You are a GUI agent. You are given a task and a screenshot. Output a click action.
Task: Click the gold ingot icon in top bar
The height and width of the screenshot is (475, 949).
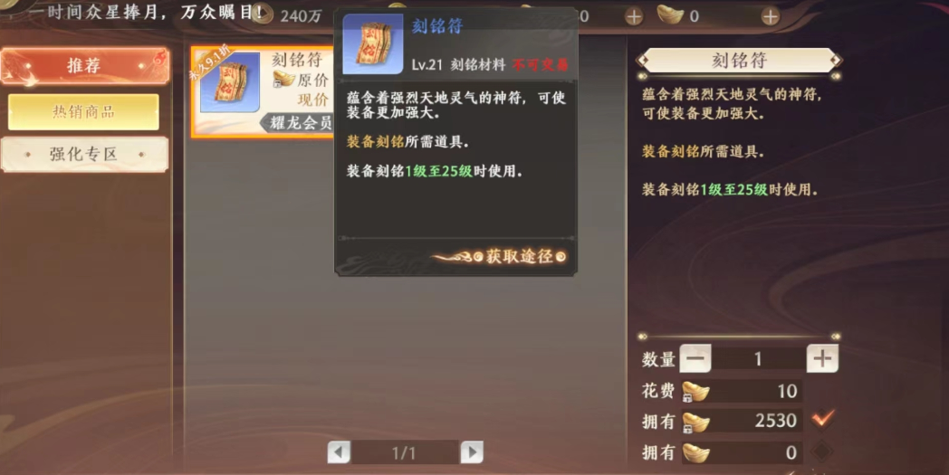[x=670, y=15]
